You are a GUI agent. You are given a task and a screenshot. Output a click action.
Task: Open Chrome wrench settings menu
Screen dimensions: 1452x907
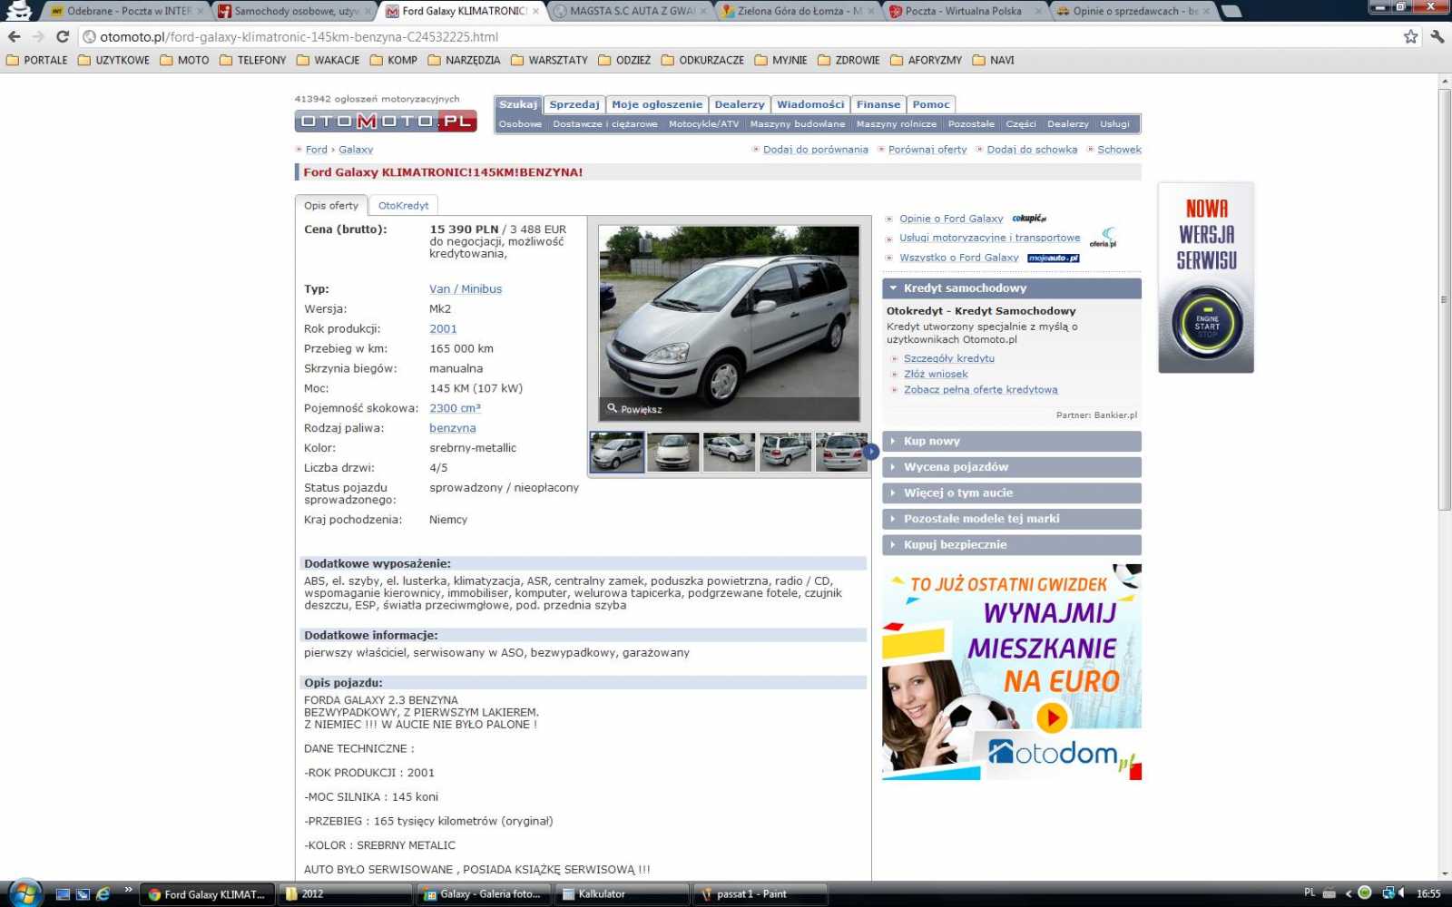1437,36
